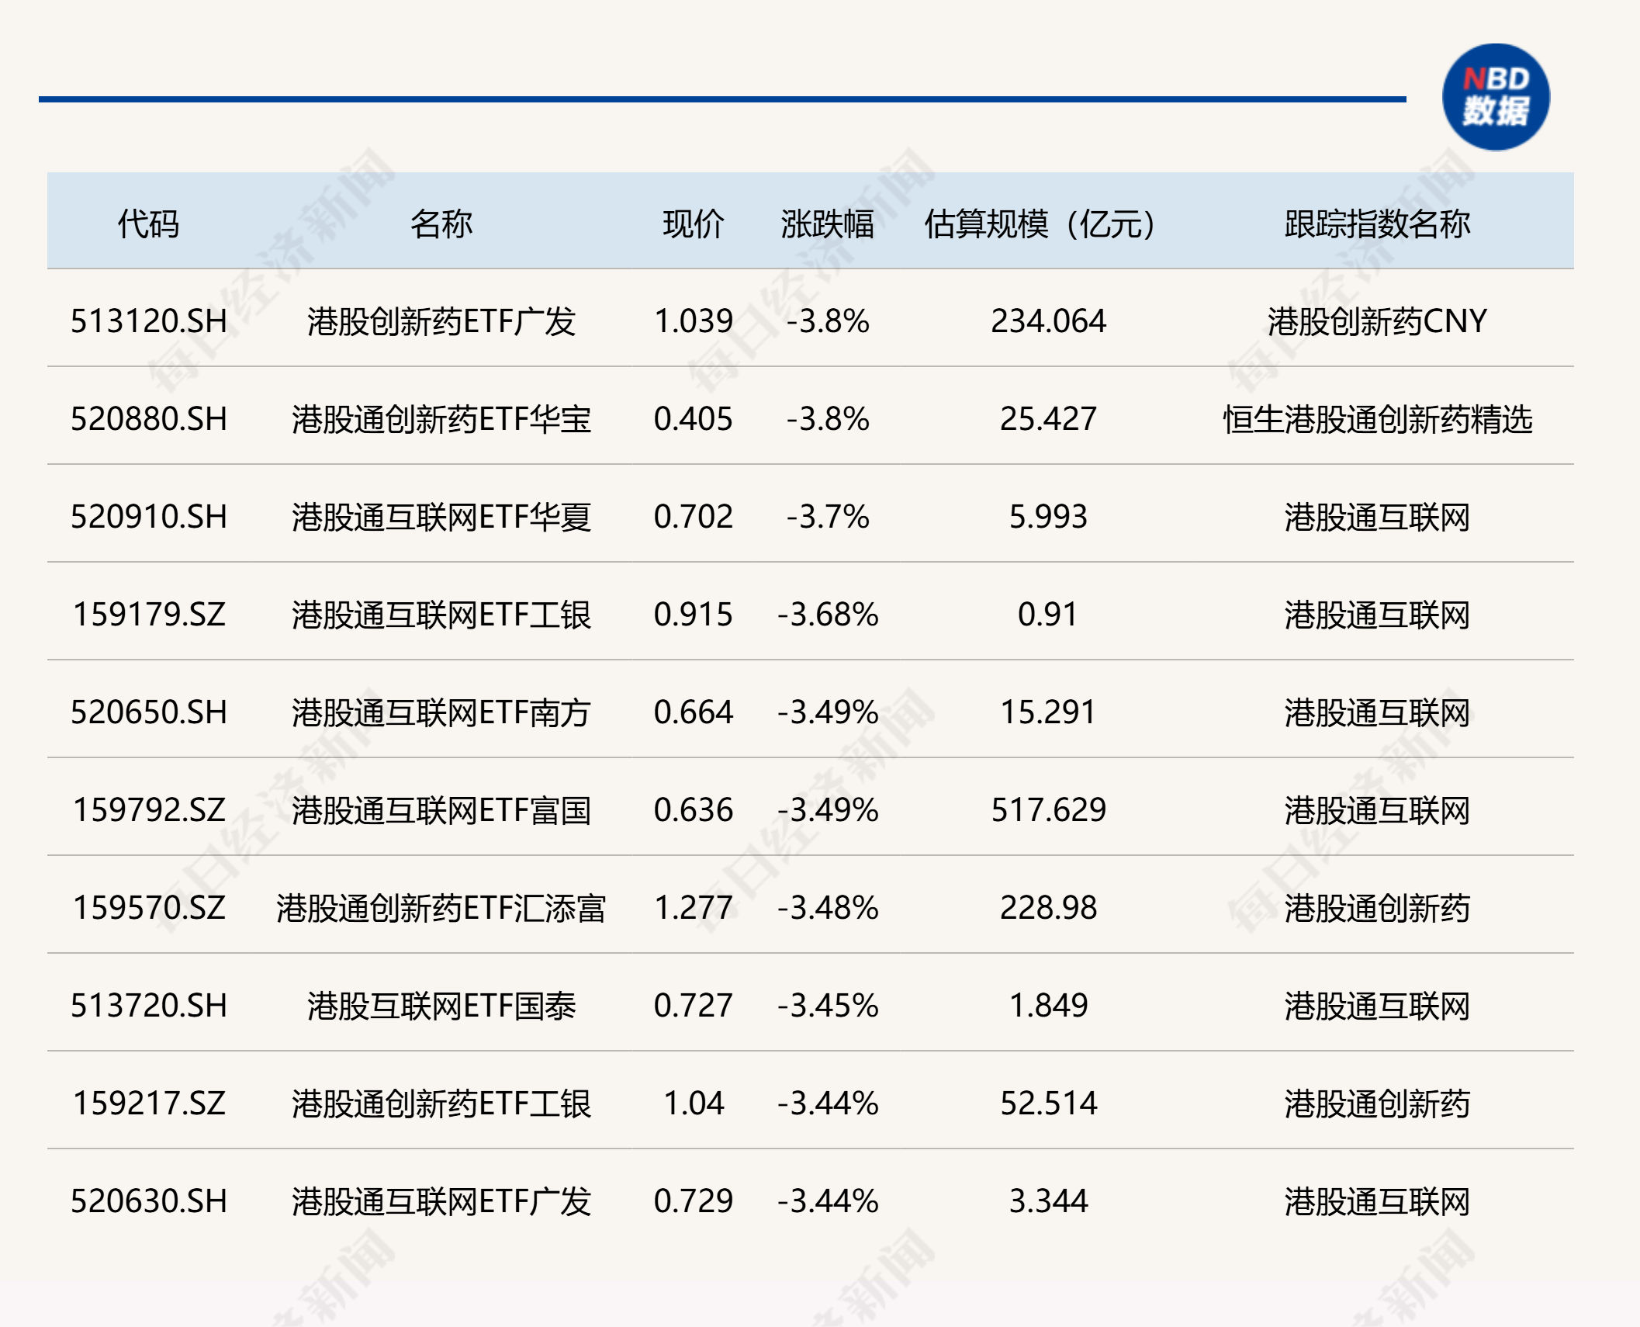This screenshot has width=1640, height=1327.
Task: Click scale value 5.993
Action: [1048, 517]
